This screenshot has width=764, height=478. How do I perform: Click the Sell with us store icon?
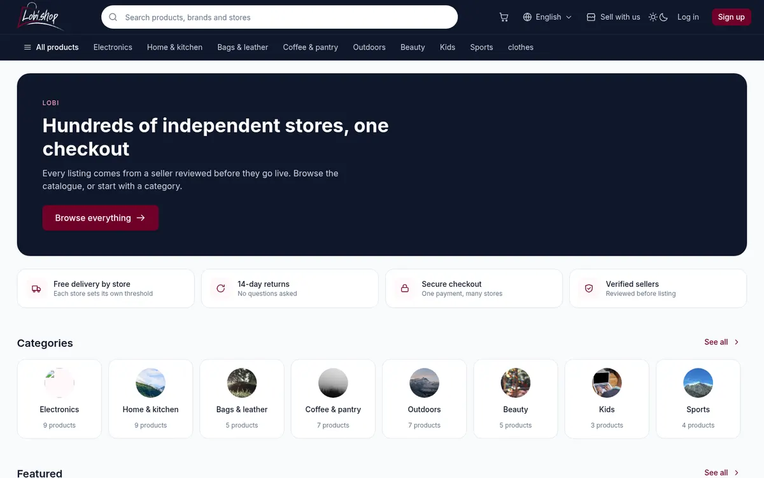tap(591, 17)
